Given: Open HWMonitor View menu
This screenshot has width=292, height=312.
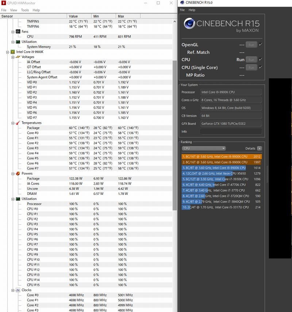Looking at the screenshot, I should click(x=14, y=10).
